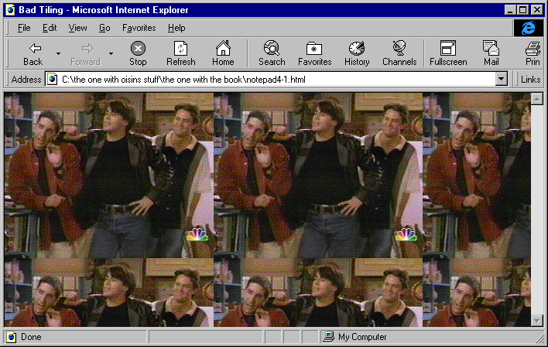
Task: Open the Mail toolbar button
Action: [491, 53]
